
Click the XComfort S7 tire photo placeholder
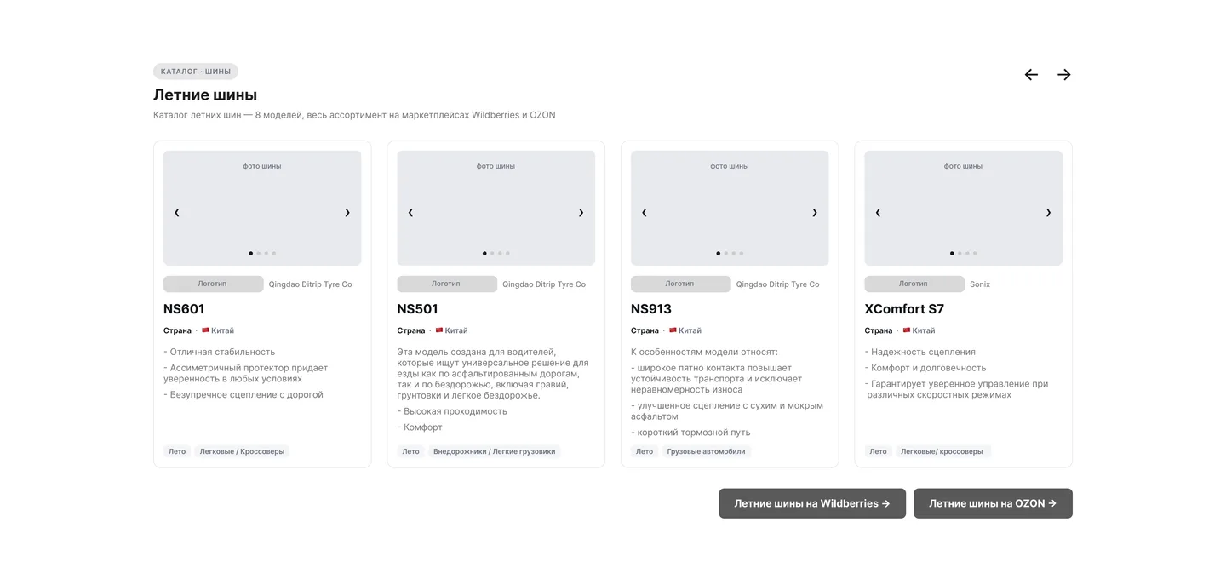[x=963, y=208]
